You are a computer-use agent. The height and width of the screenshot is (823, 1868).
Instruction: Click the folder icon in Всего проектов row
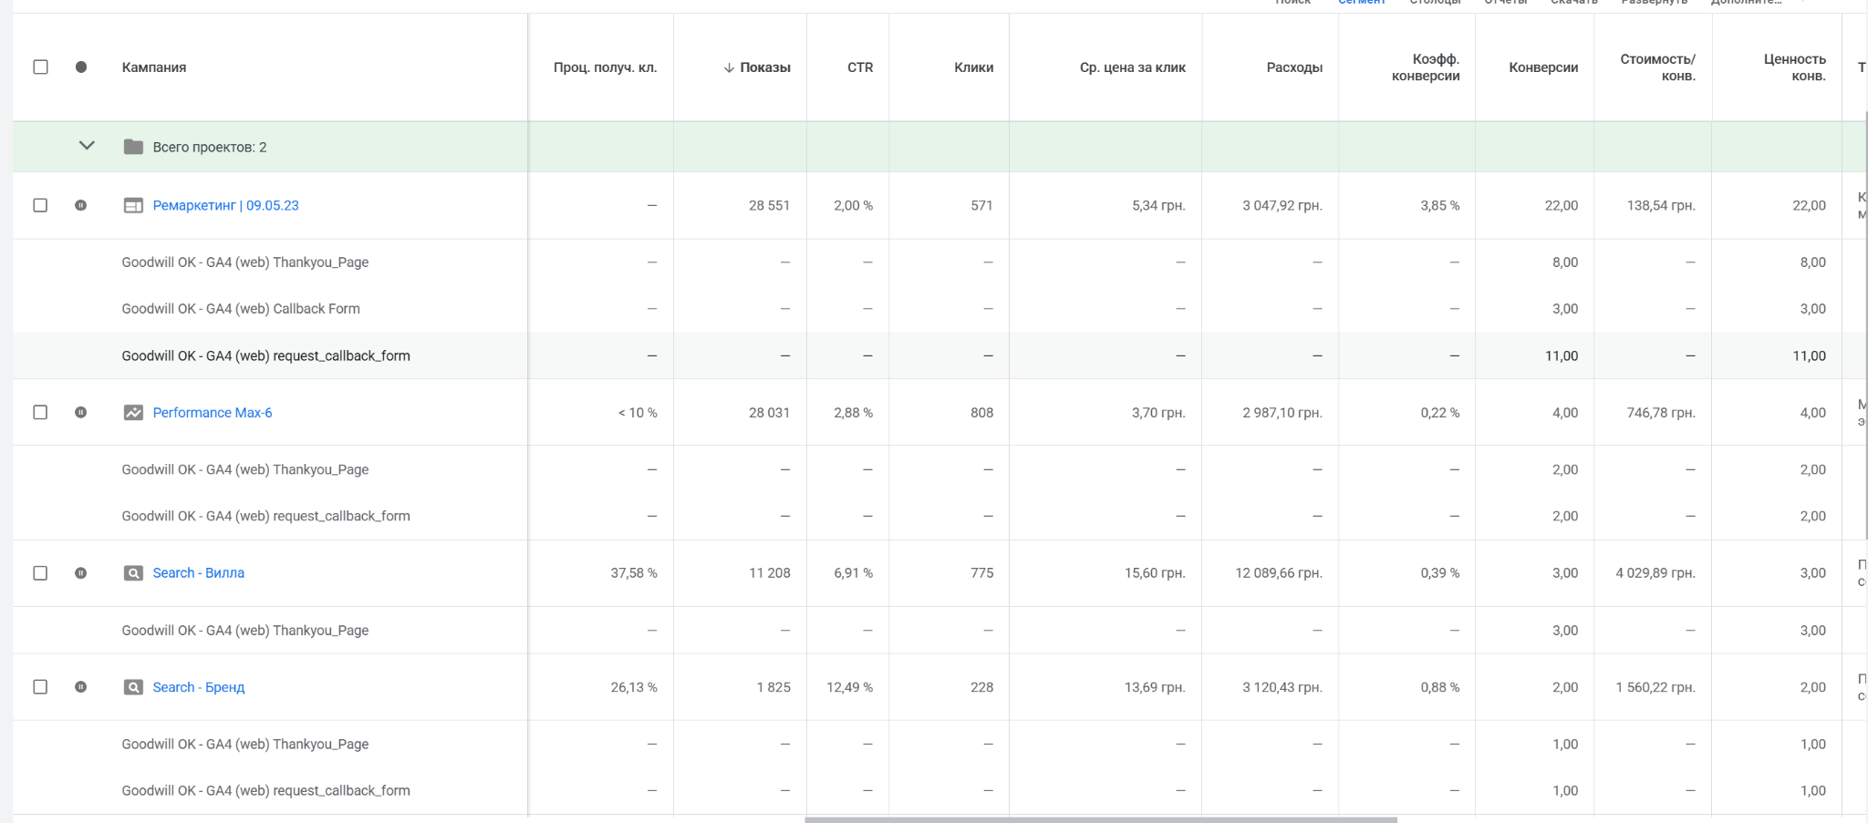click(133, 147)
